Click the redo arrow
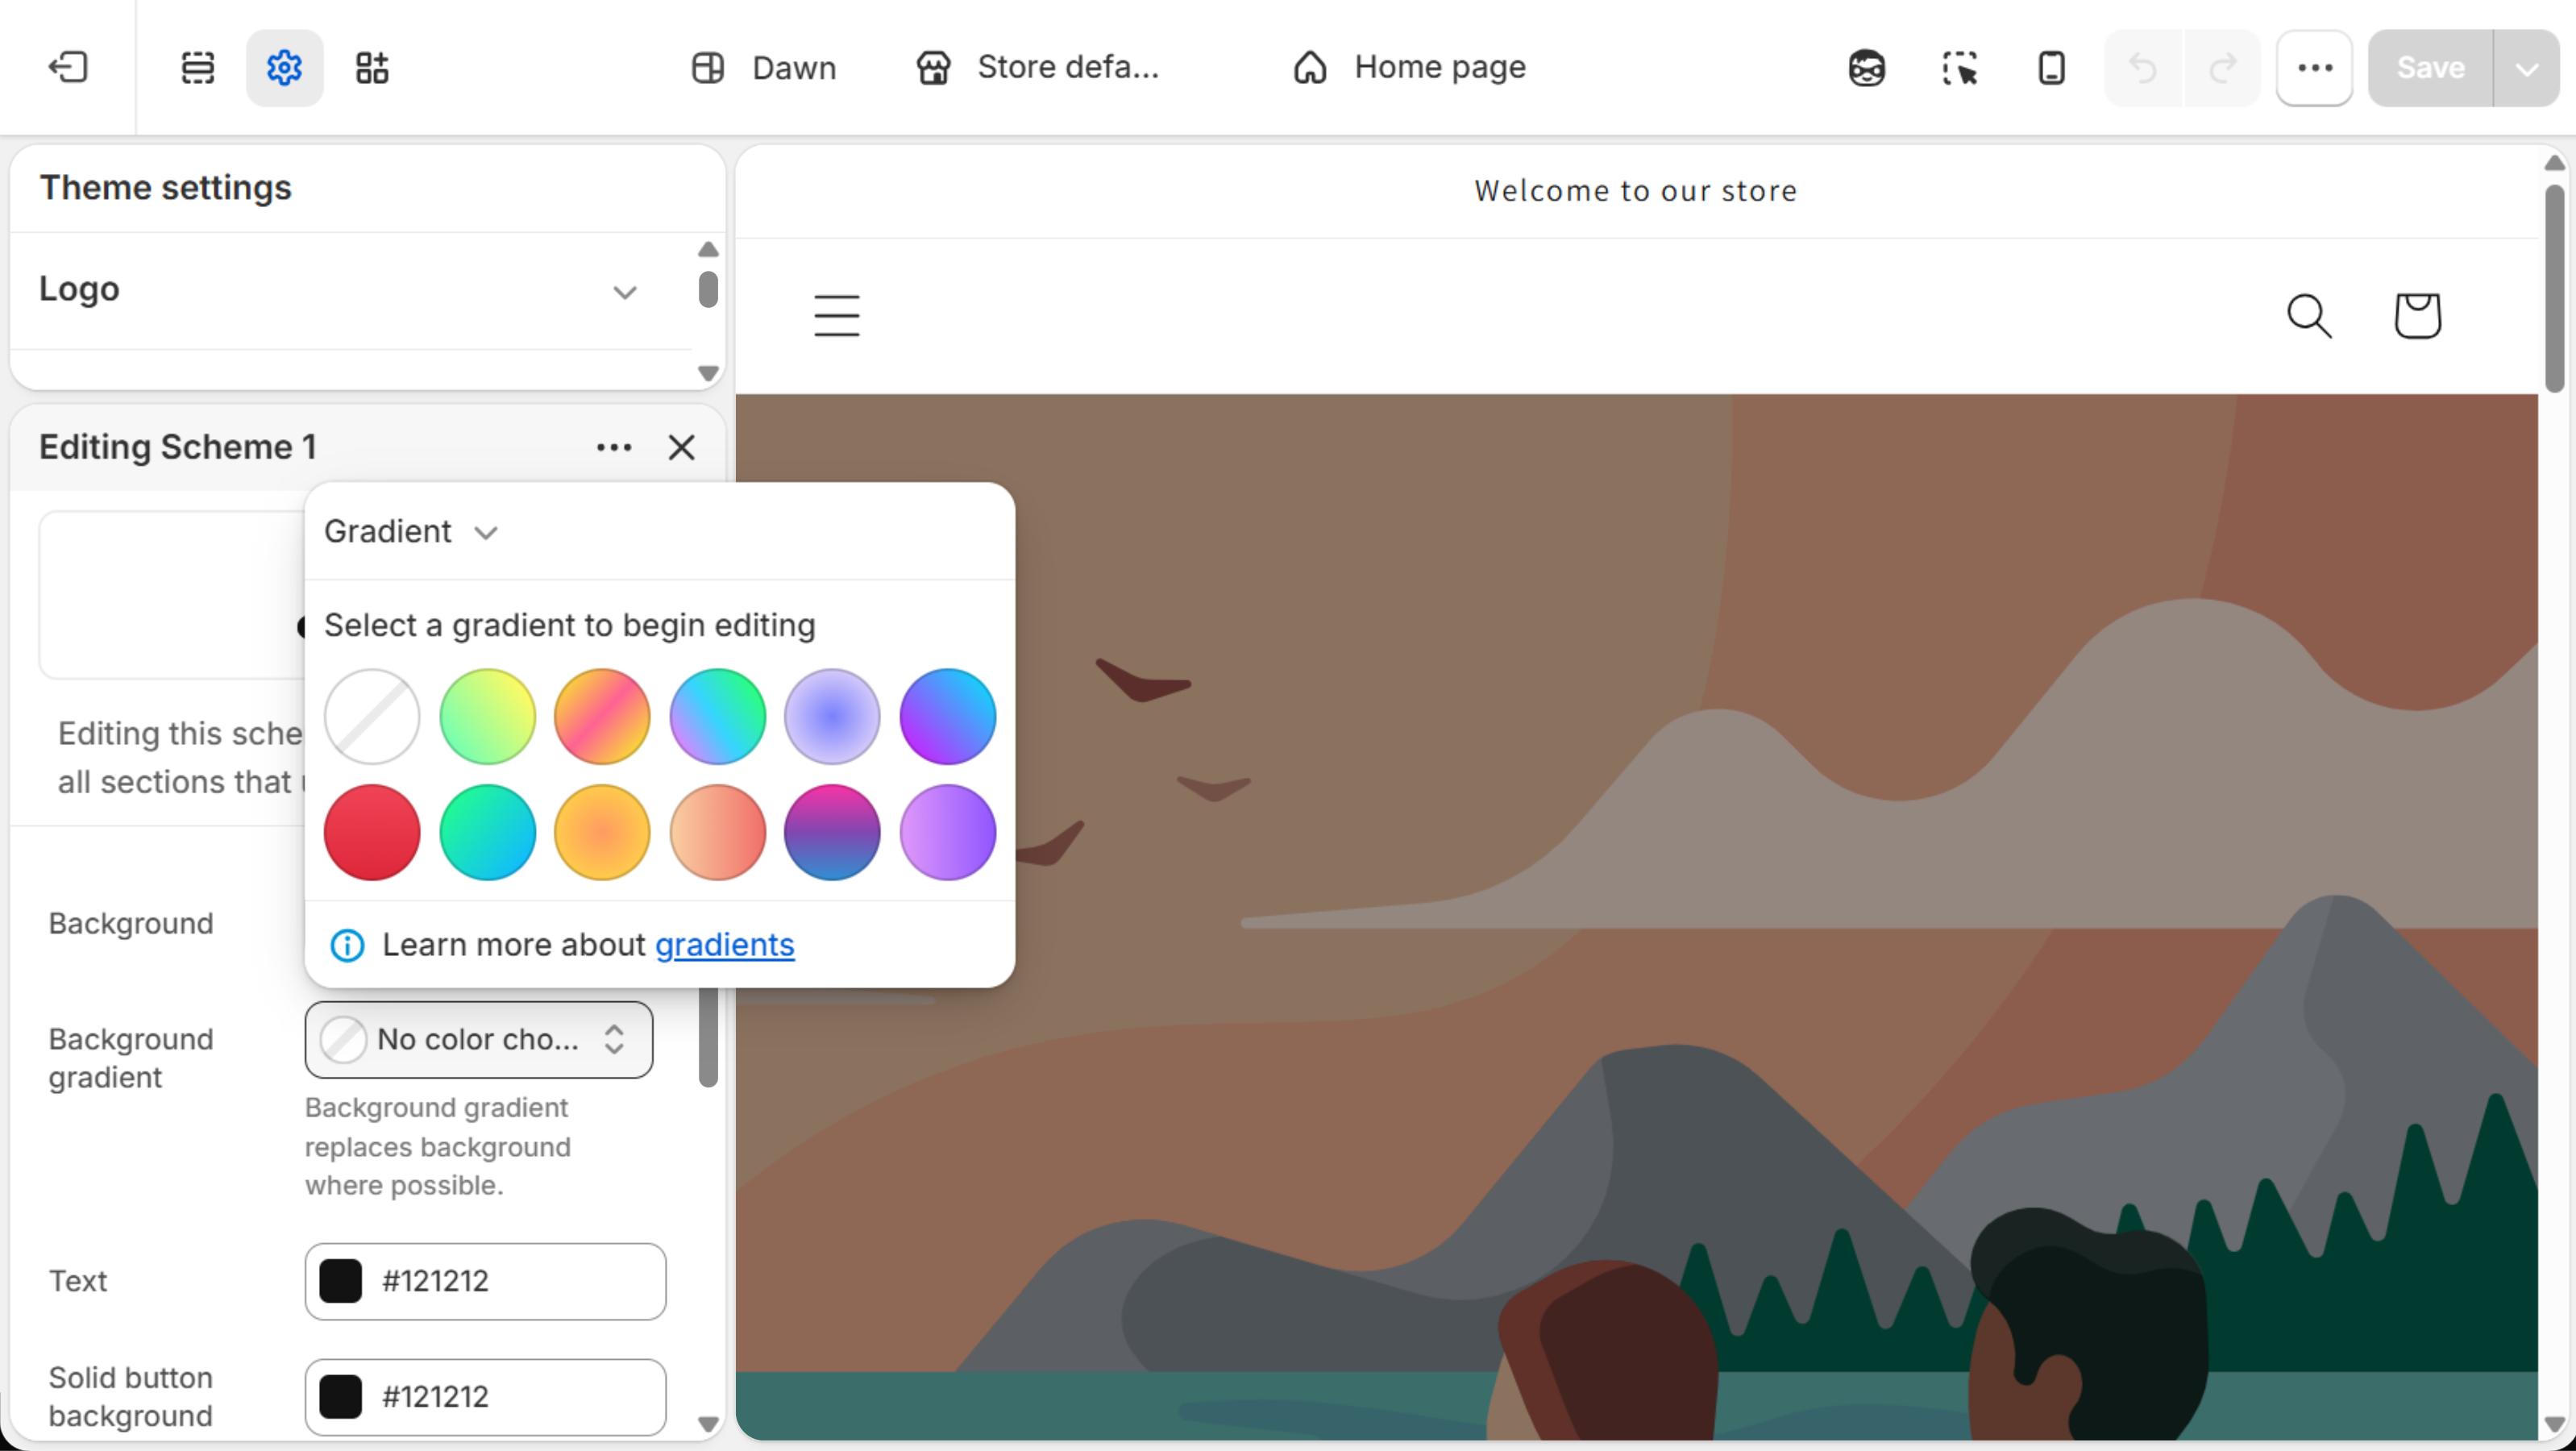2576x1451 pixels. (2222, 67)
